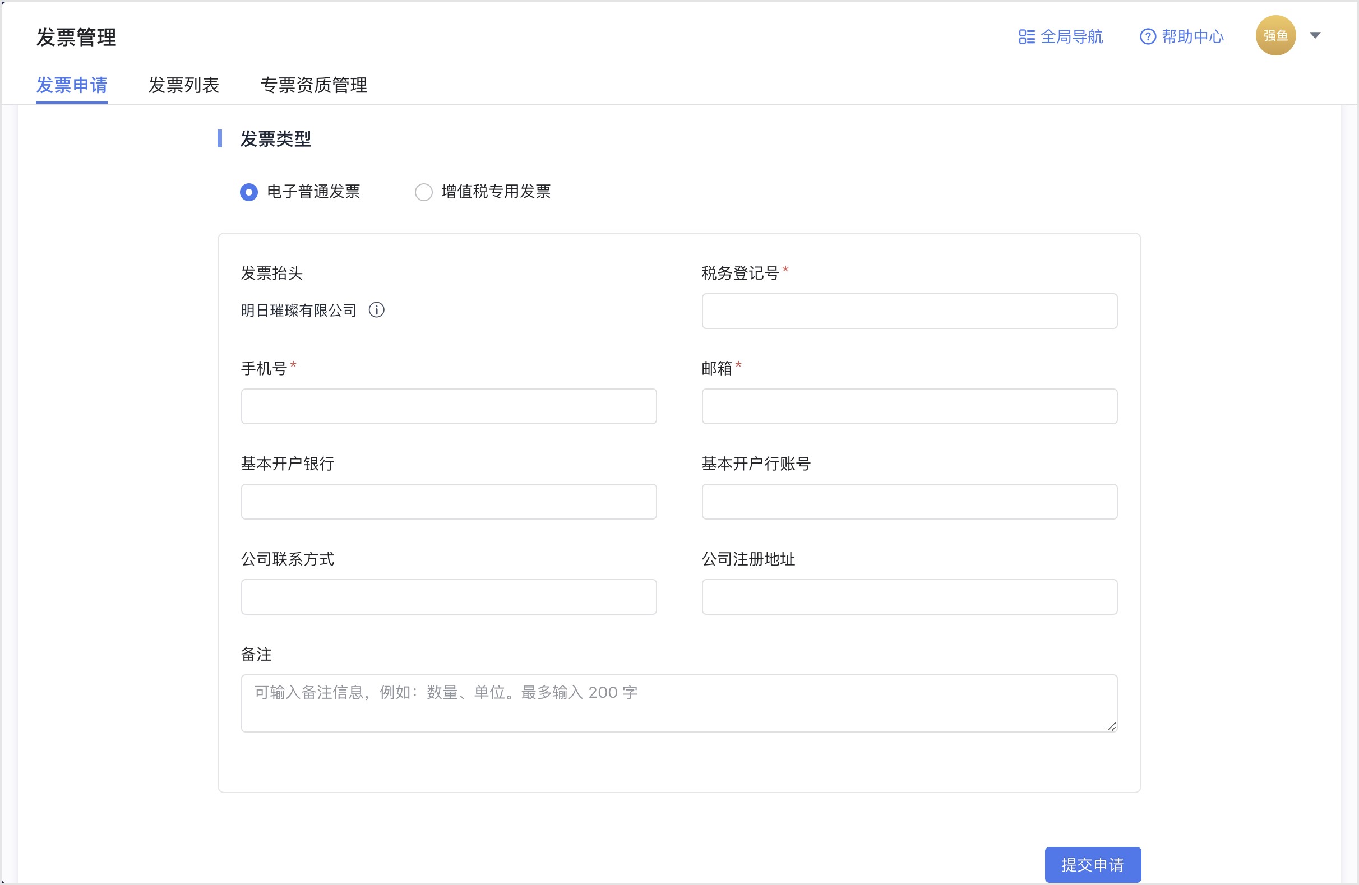Click the 帮助中心 question mark icon
Screen dimensions: 1359x885
pyautogui.click(x=1148, y=36)
